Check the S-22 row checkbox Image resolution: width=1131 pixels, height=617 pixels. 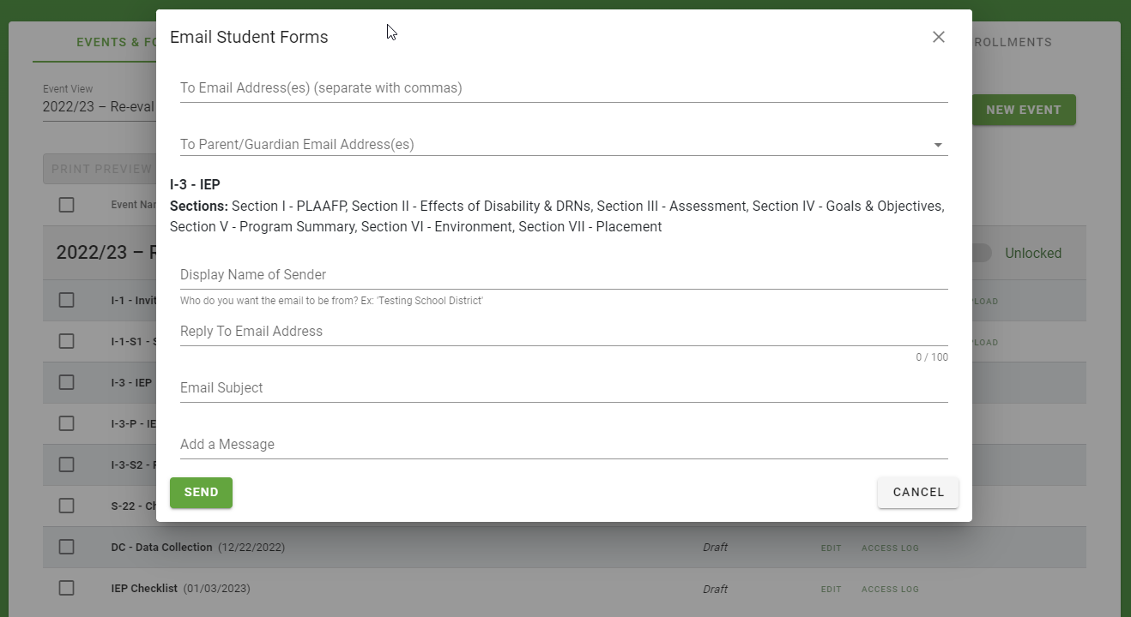(66, 506)
